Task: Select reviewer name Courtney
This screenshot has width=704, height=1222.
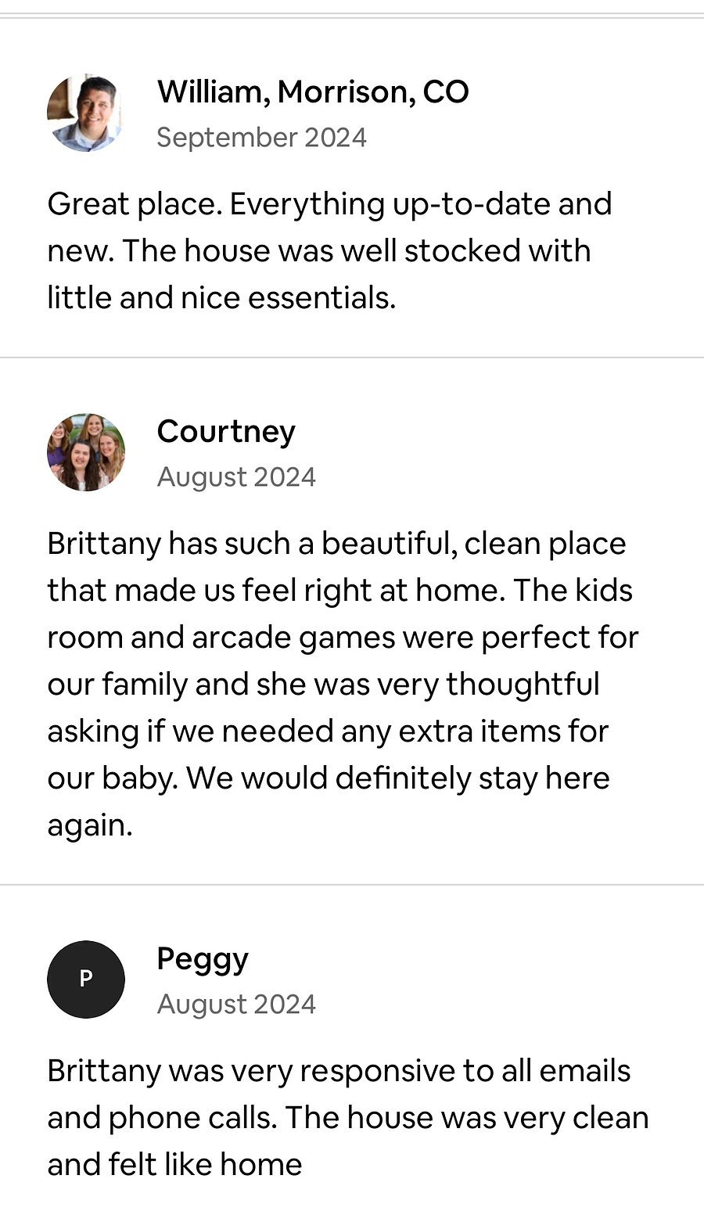Action: (226, 433)
